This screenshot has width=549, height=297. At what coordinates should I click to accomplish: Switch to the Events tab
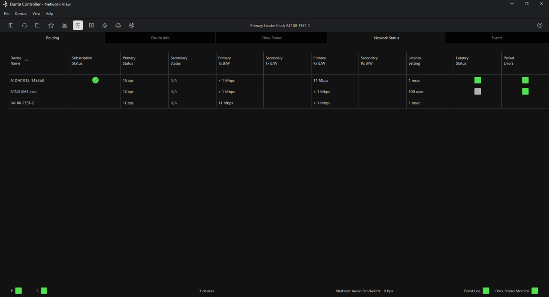(x=497, y=38)
